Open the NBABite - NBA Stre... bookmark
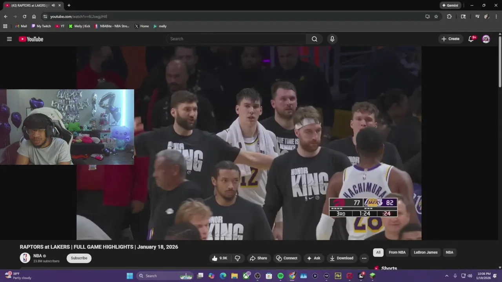 click(x=112, y=26)
